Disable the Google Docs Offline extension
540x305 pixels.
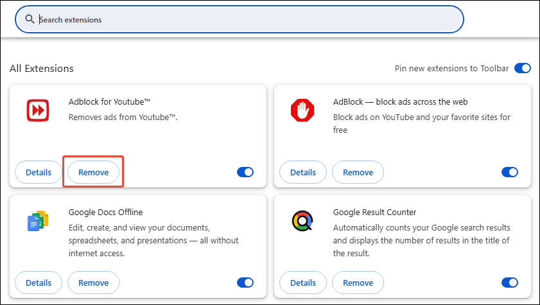tap(245, 283)
